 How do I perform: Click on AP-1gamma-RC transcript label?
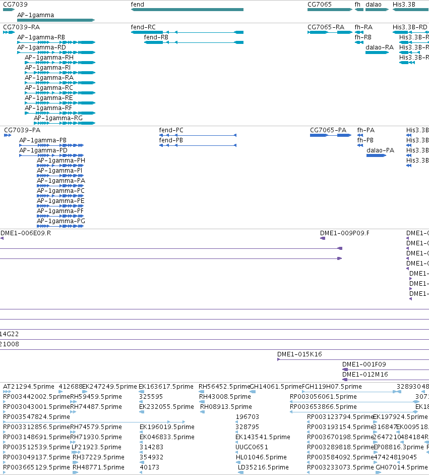[x=49, y=87]
